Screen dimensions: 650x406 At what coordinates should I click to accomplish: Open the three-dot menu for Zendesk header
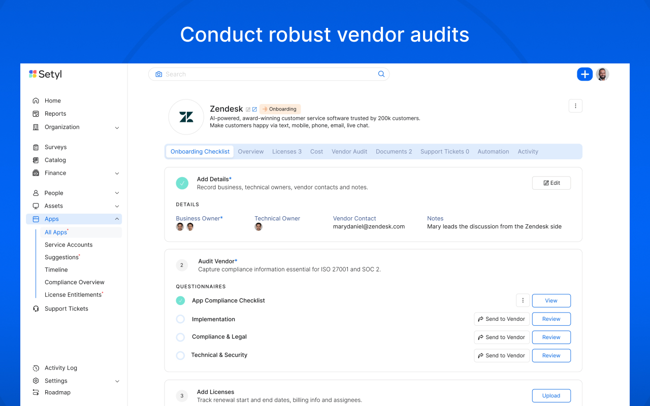point(575,106)
